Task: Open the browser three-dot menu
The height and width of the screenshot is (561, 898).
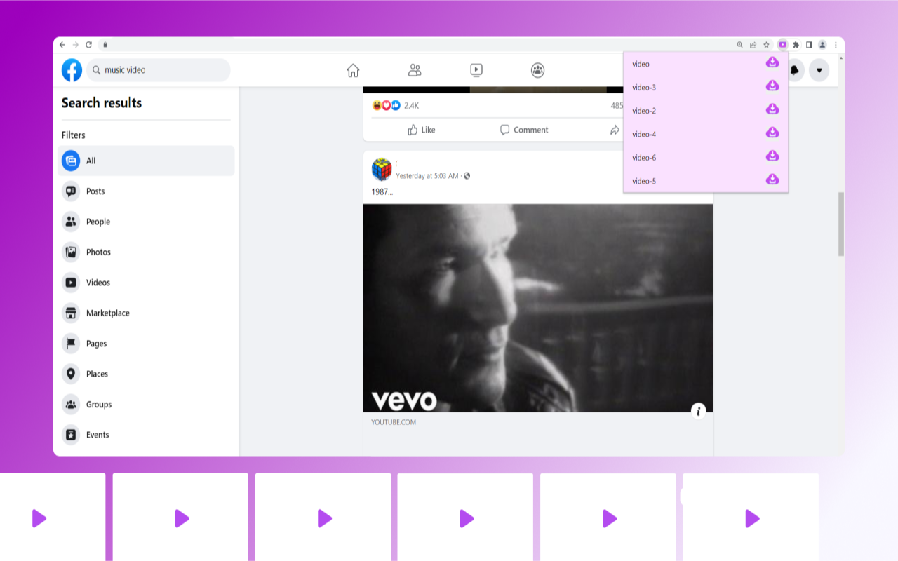Action: pyautogui.click(x=836, y=44)
